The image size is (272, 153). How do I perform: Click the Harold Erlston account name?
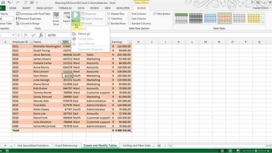click(x=261, y=8)
